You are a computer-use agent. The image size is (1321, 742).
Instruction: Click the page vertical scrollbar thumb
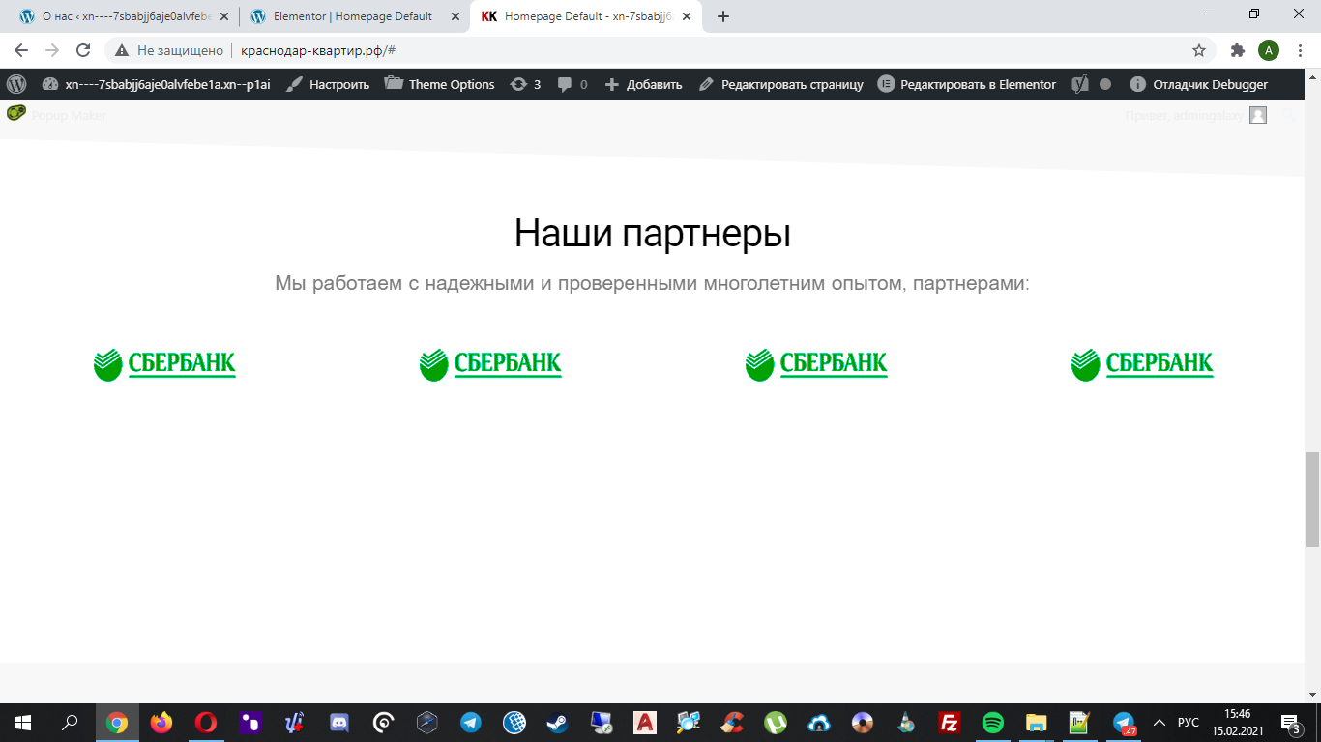coord(1312,499)
